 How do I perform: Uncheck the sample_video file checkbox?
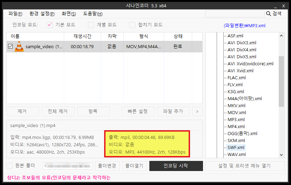coord(11,46)
